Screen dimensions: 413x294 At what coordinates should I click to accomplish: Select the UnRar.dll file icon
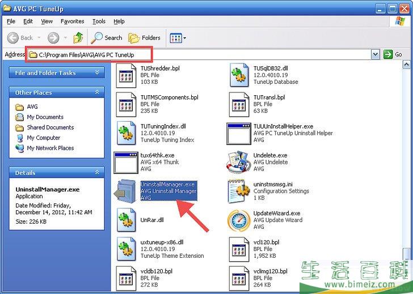tap(126, 220)
